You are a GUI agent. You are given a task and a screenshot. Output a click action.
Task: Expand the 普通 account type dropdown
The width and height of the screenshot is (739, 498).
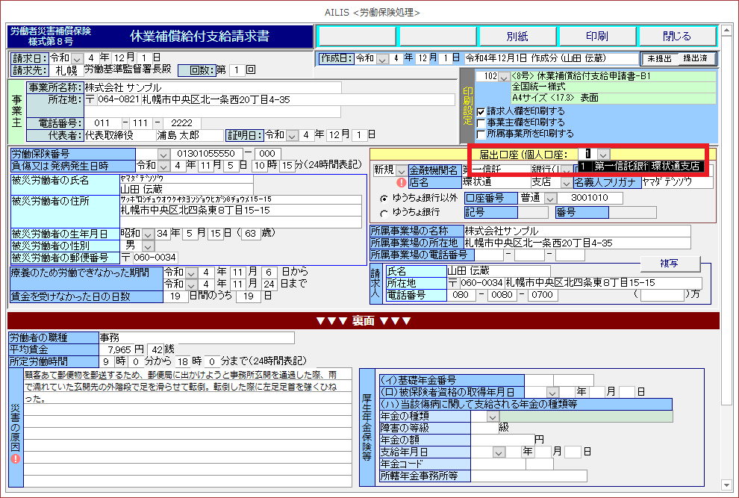[x=550, y=198]
